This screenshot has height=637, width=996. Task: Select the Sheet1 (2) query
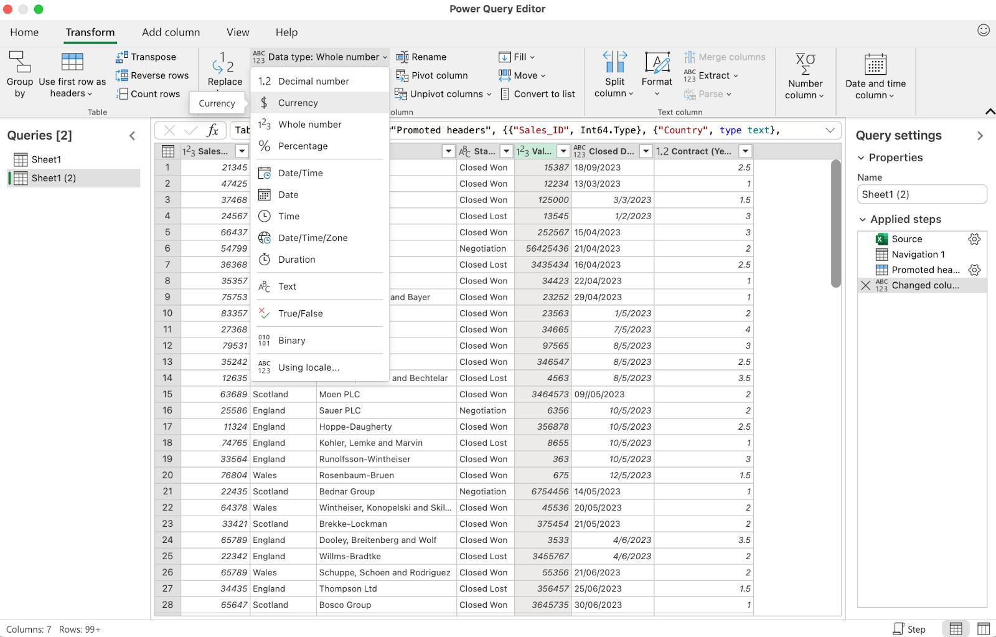pos(73,178)
